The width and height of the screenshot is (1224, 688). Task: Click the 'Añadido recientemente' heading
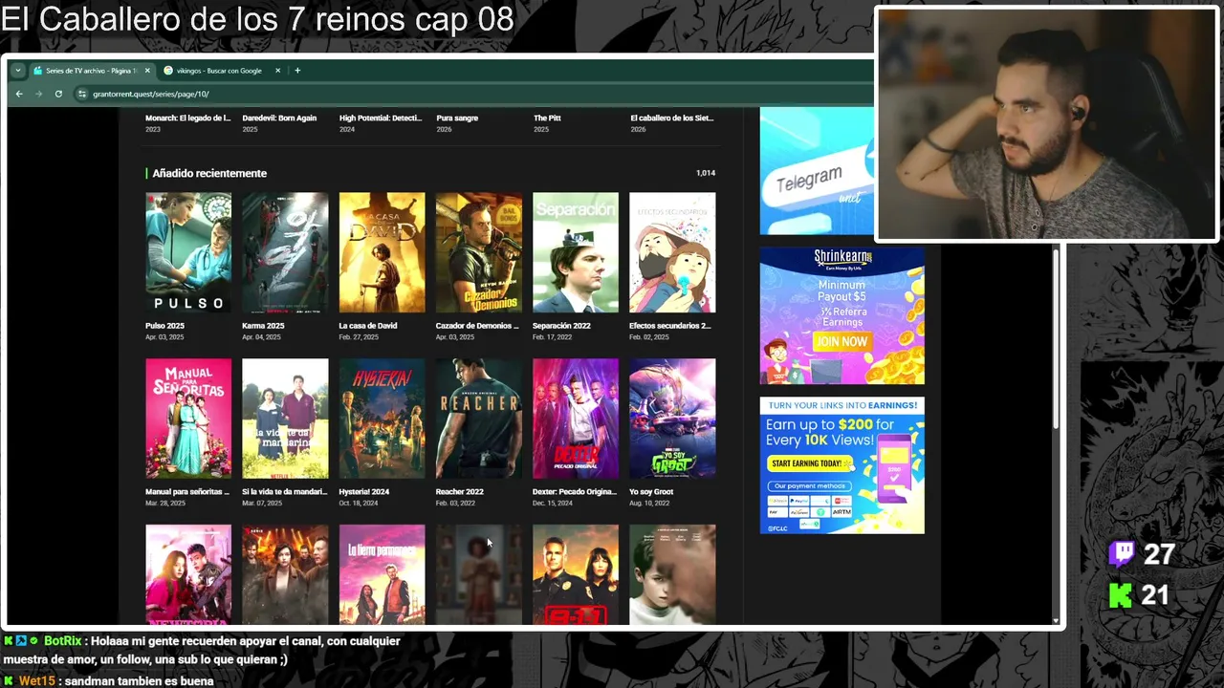[209, 173]
